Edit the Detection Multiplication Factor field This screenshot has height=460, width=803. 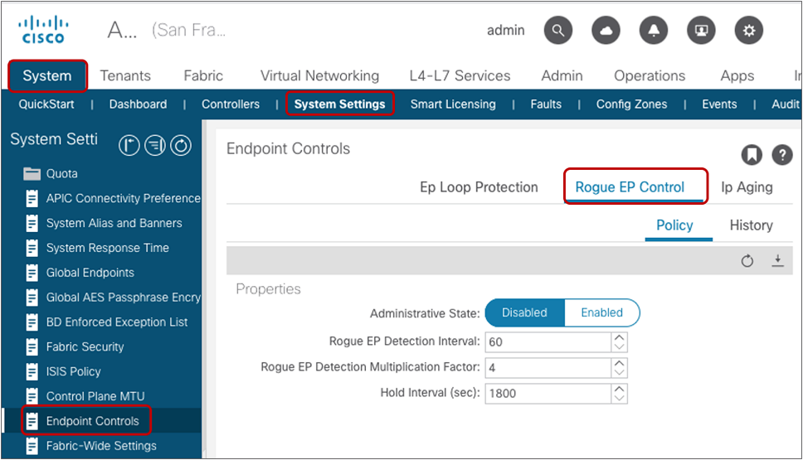[548, 367]
